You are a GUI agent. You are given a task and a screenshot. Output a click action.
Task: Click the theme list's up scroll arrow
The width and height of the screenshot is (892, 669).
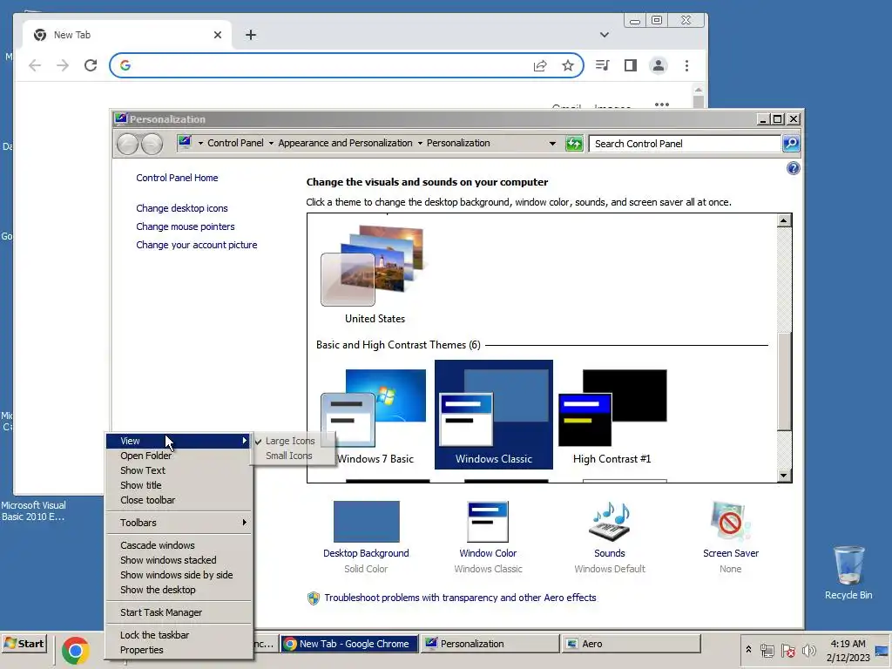pyautogui.click(x=784, y=220)
